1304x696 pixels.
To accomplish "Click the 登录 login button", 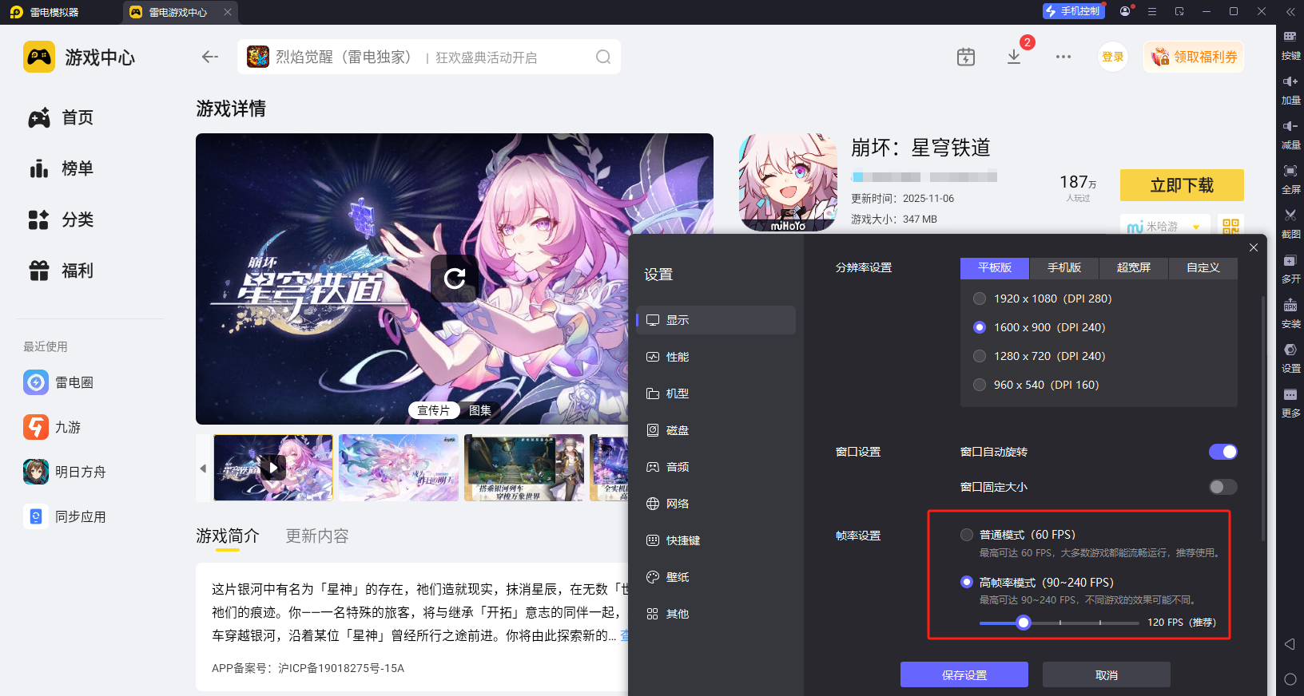I will 1113,57.
